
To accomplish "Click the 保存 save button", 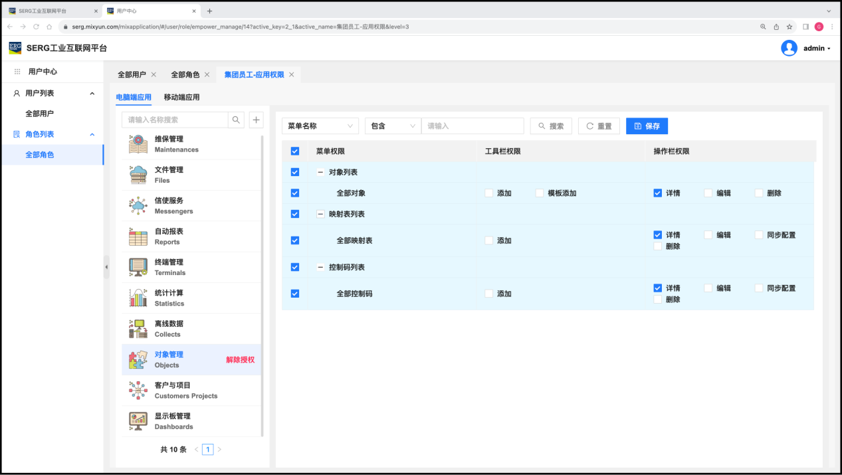I will tap(647, 126).
